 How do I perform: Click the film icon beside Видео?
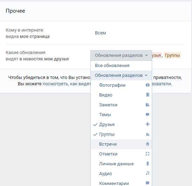click(x=148, y=95)
